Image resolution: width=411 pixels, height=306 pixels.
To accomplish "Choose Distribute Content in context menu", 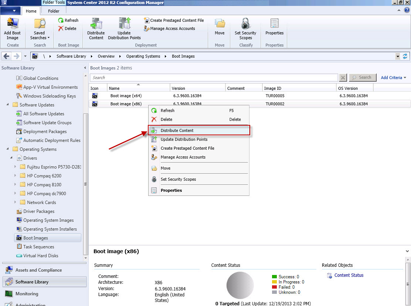I will click(199, 130).
